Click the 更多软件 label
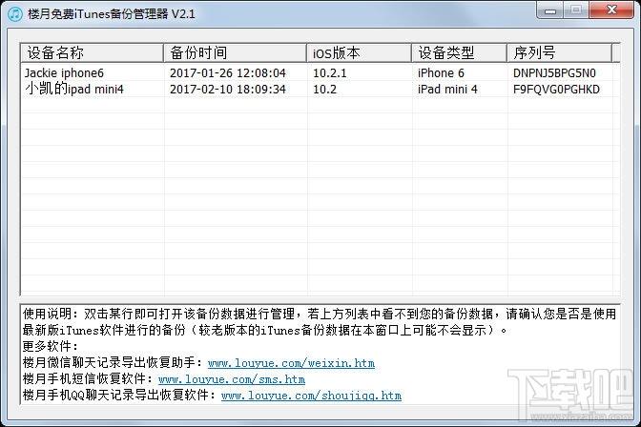 [50, 346]
